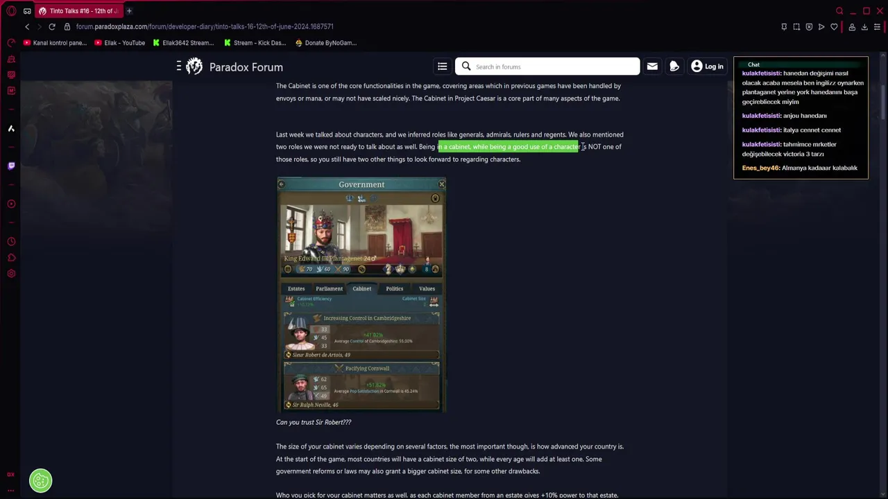The height and width of the screenshot is (499, 888).
Task: Select the Values tab in Government image
Action: pyautogui.click(x=427, y=288)
